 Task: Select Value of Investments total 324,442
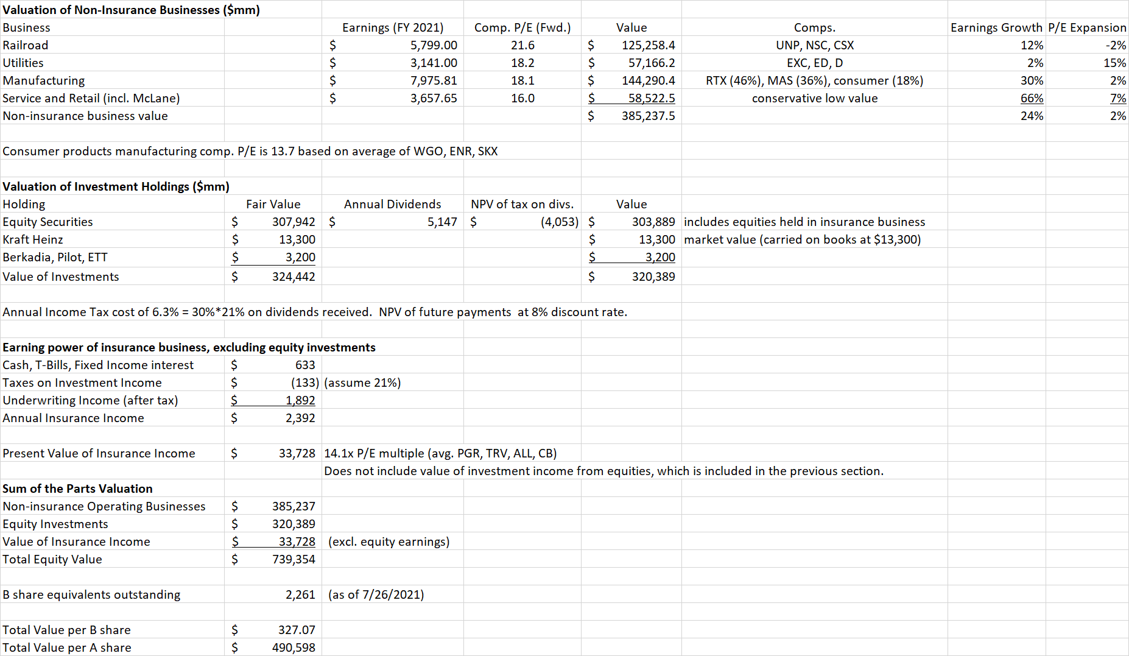(294, 277)
